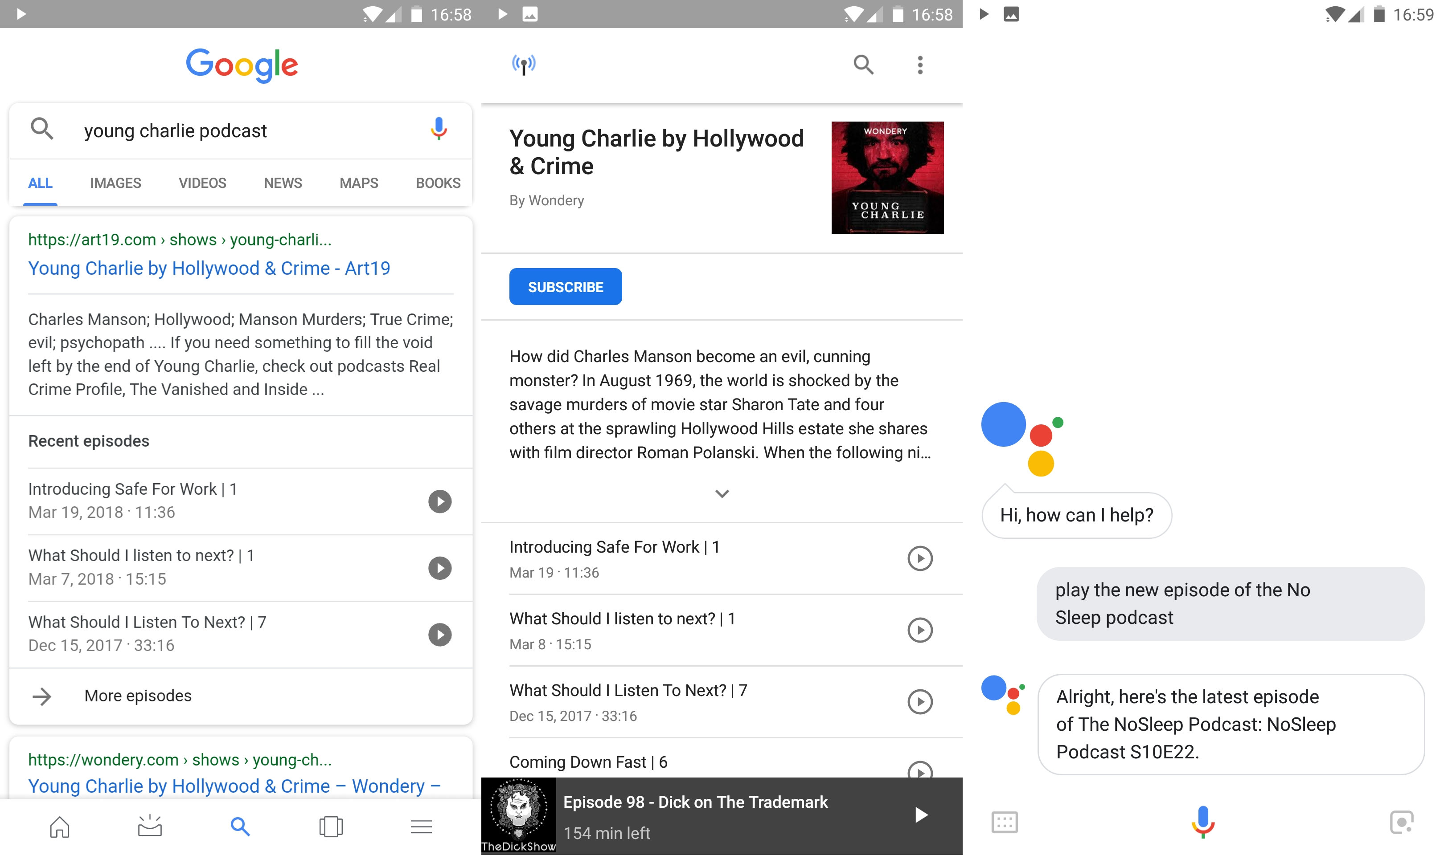Play What Should I Listen To Next 7, 33:16

click(920, 702)
